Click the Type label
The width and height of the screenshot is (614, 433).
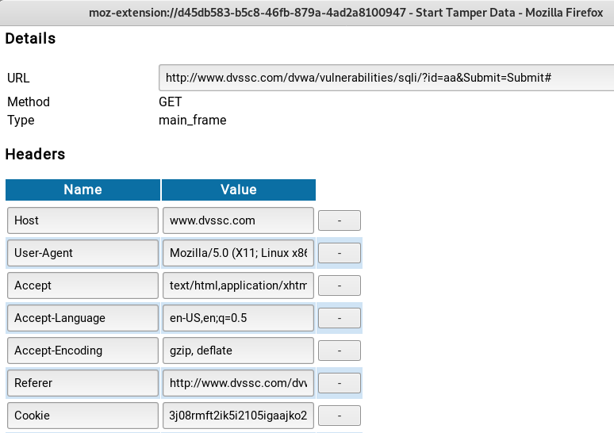coord(21,121)
